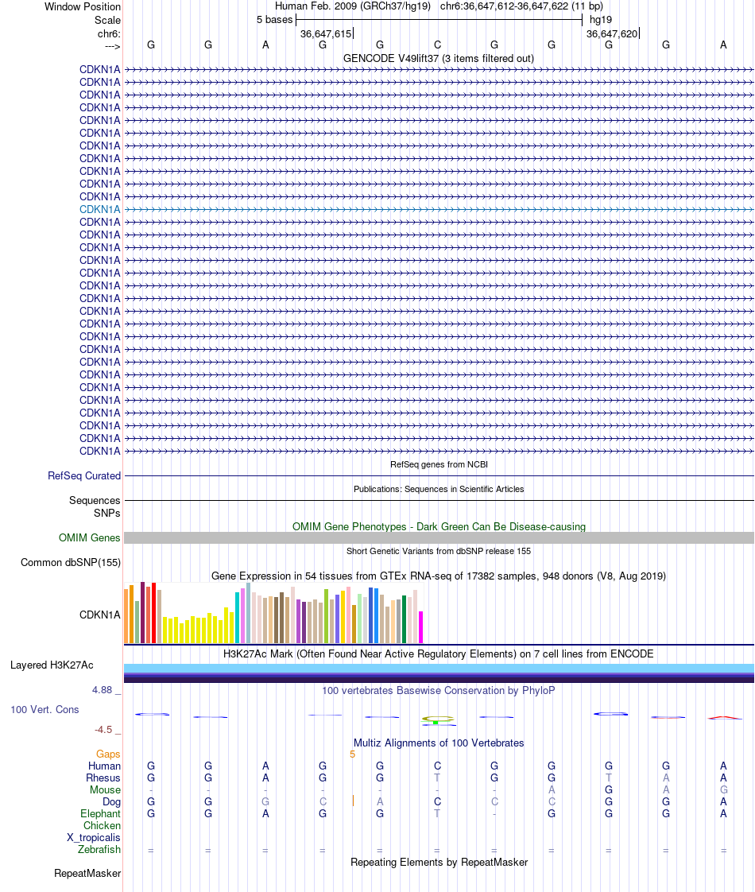Click the lone C base in the sequence row
The width and height of the screenshot is (755, 892).
tap(437, 45)
